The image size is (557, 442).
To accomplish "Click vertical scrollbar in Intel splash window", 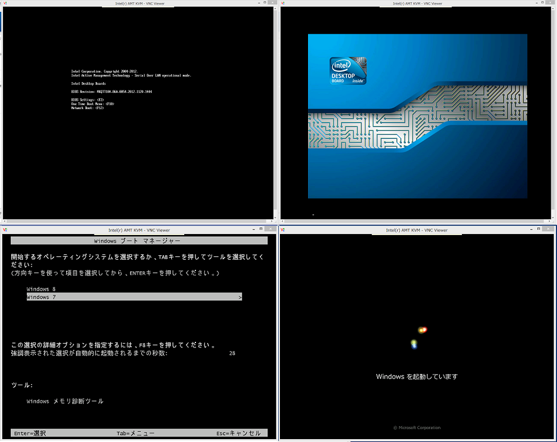I will [x=552, y=113].
